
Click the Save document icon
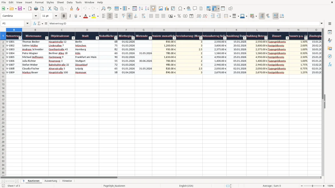(x=20, y=9)
